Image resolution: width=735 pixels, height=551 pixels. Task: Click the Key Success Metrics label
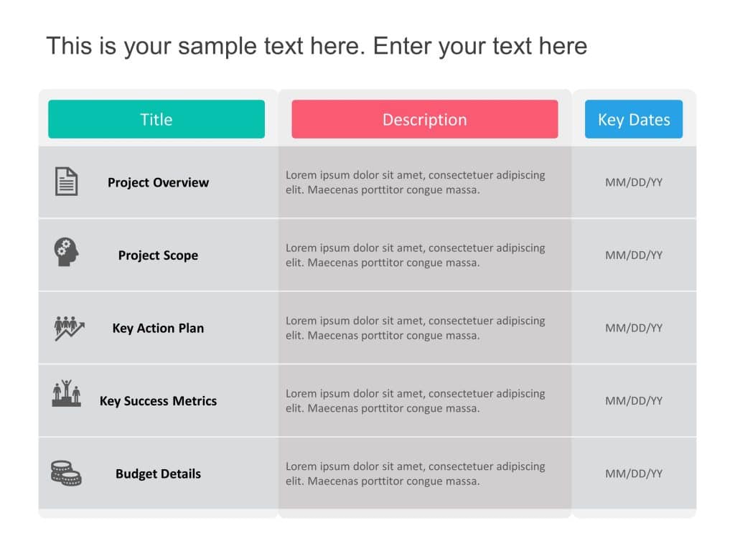158,401
